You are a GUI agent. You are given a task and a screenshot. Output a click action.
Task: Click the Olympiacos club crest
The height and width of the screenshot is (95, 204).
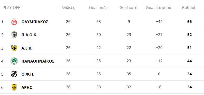14,22
